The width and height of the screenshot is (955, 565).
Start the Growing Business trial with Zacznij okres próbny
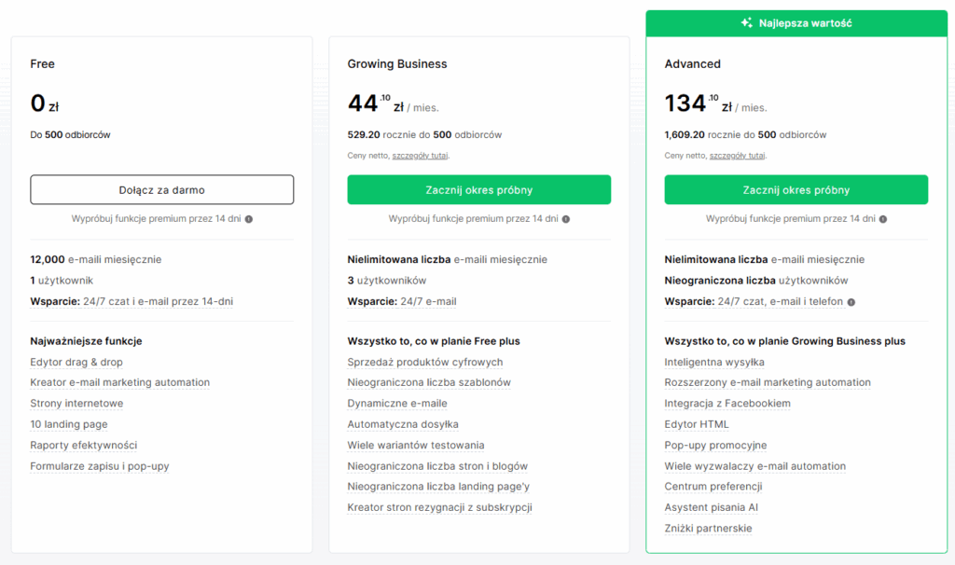pyautogui.click(x=478, y=189)
